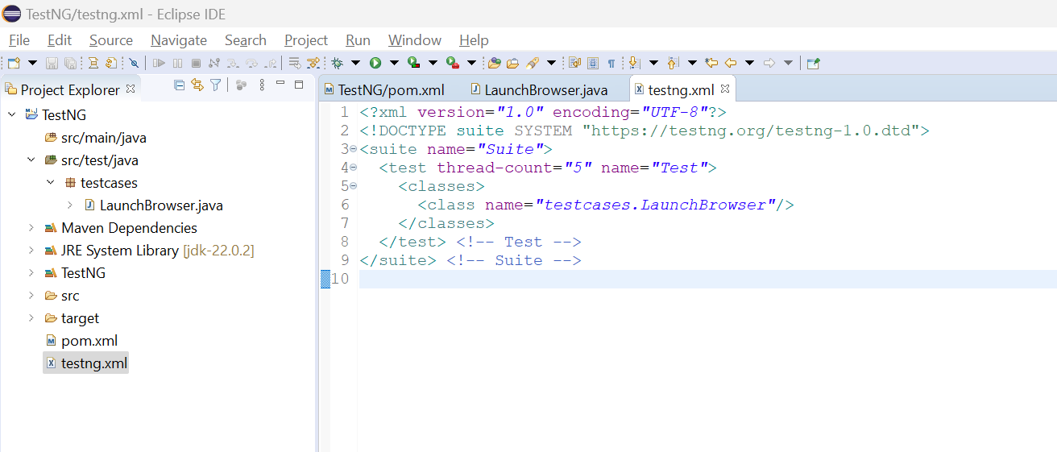Toggle Pin Editor

[813, 63]
